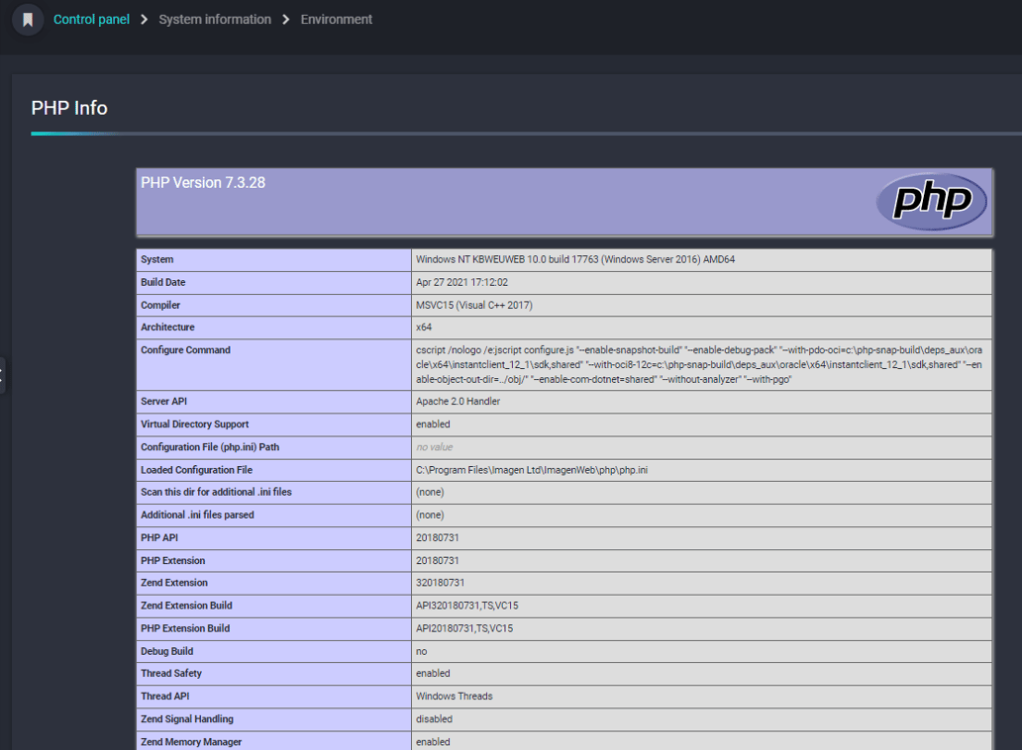Click the chevron before Environment
1022x750 pixels.
285,20
